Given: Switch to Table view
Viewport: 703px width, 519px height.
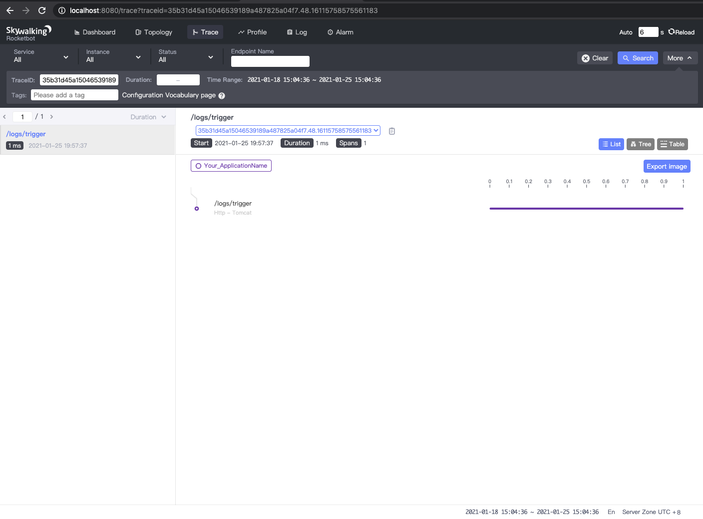Looking at the screenshot, I should click(x=673, y=144).
